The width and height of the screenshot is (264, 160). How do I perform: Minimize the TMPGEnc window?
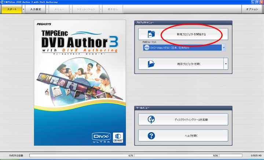(x=253, y=2)
